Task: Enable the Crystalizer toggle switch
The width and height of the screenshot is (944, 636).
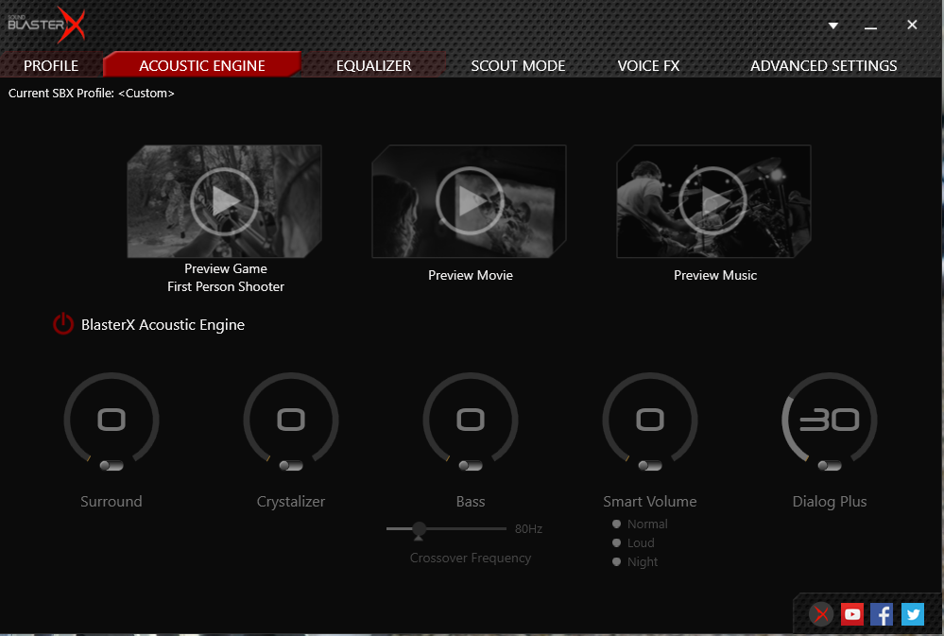Action: pyautogui.click(x=291, y=465)
